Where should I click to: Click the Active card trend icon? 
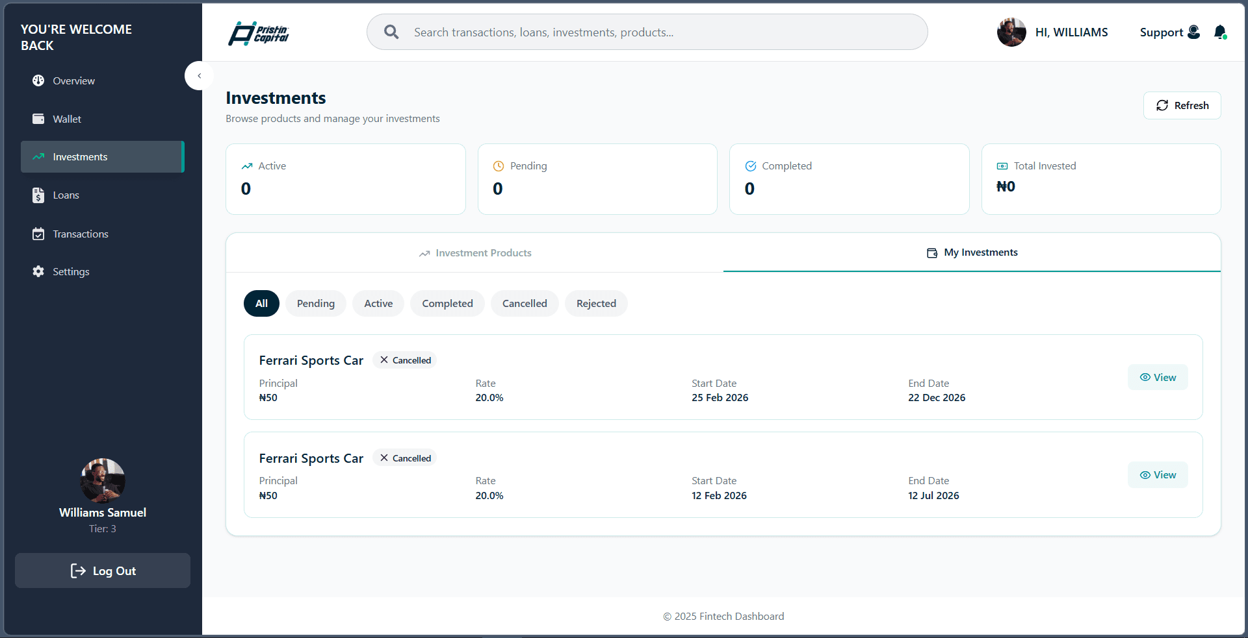pos(247,166)
